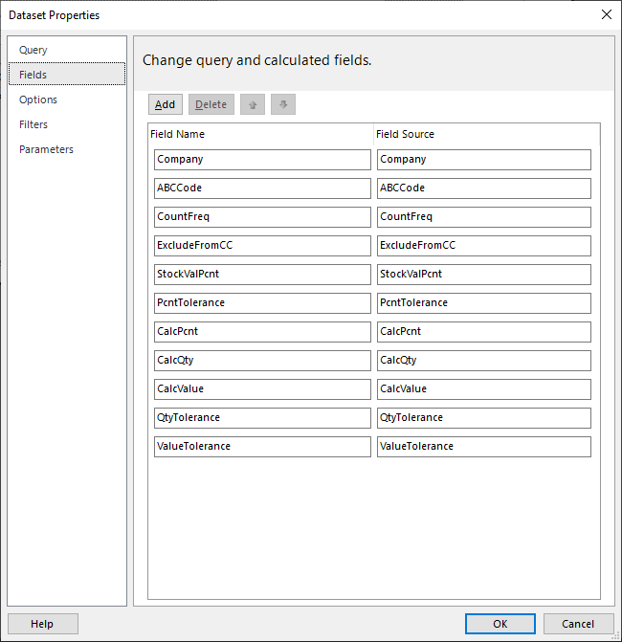Select the CalcQty field name box

coord(262,361)
